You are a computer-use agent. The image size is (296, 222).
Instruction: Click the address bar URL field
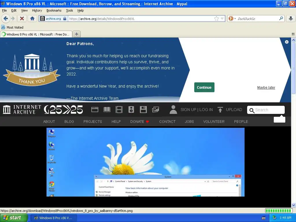coord(141,18)
